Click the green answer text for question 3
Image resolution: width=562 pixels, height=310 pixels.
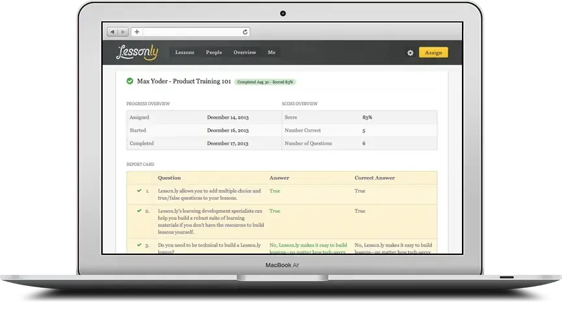(x=308, y=248)
